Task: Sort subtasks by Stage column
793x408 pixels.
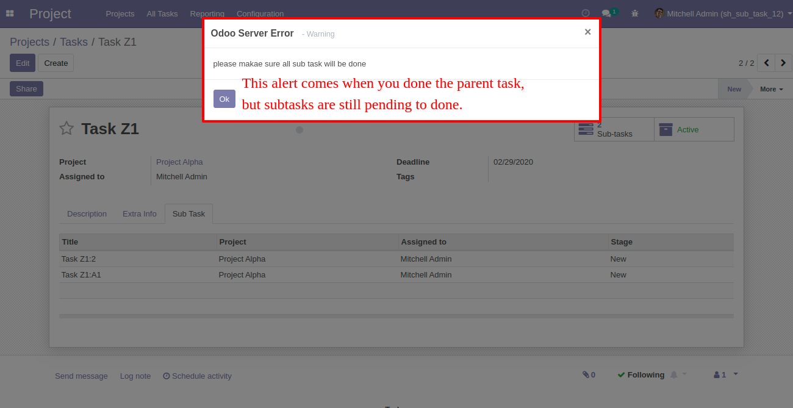Action: click(x=671, y=242)
